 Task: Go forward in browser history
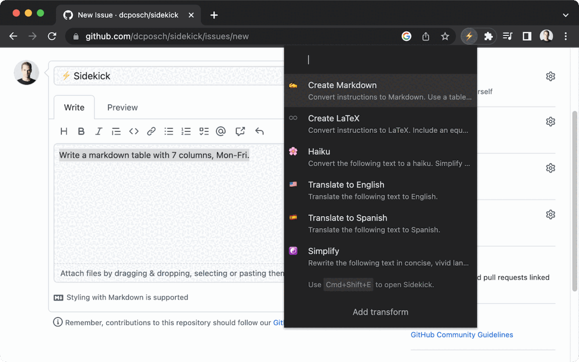click(33, 36)
